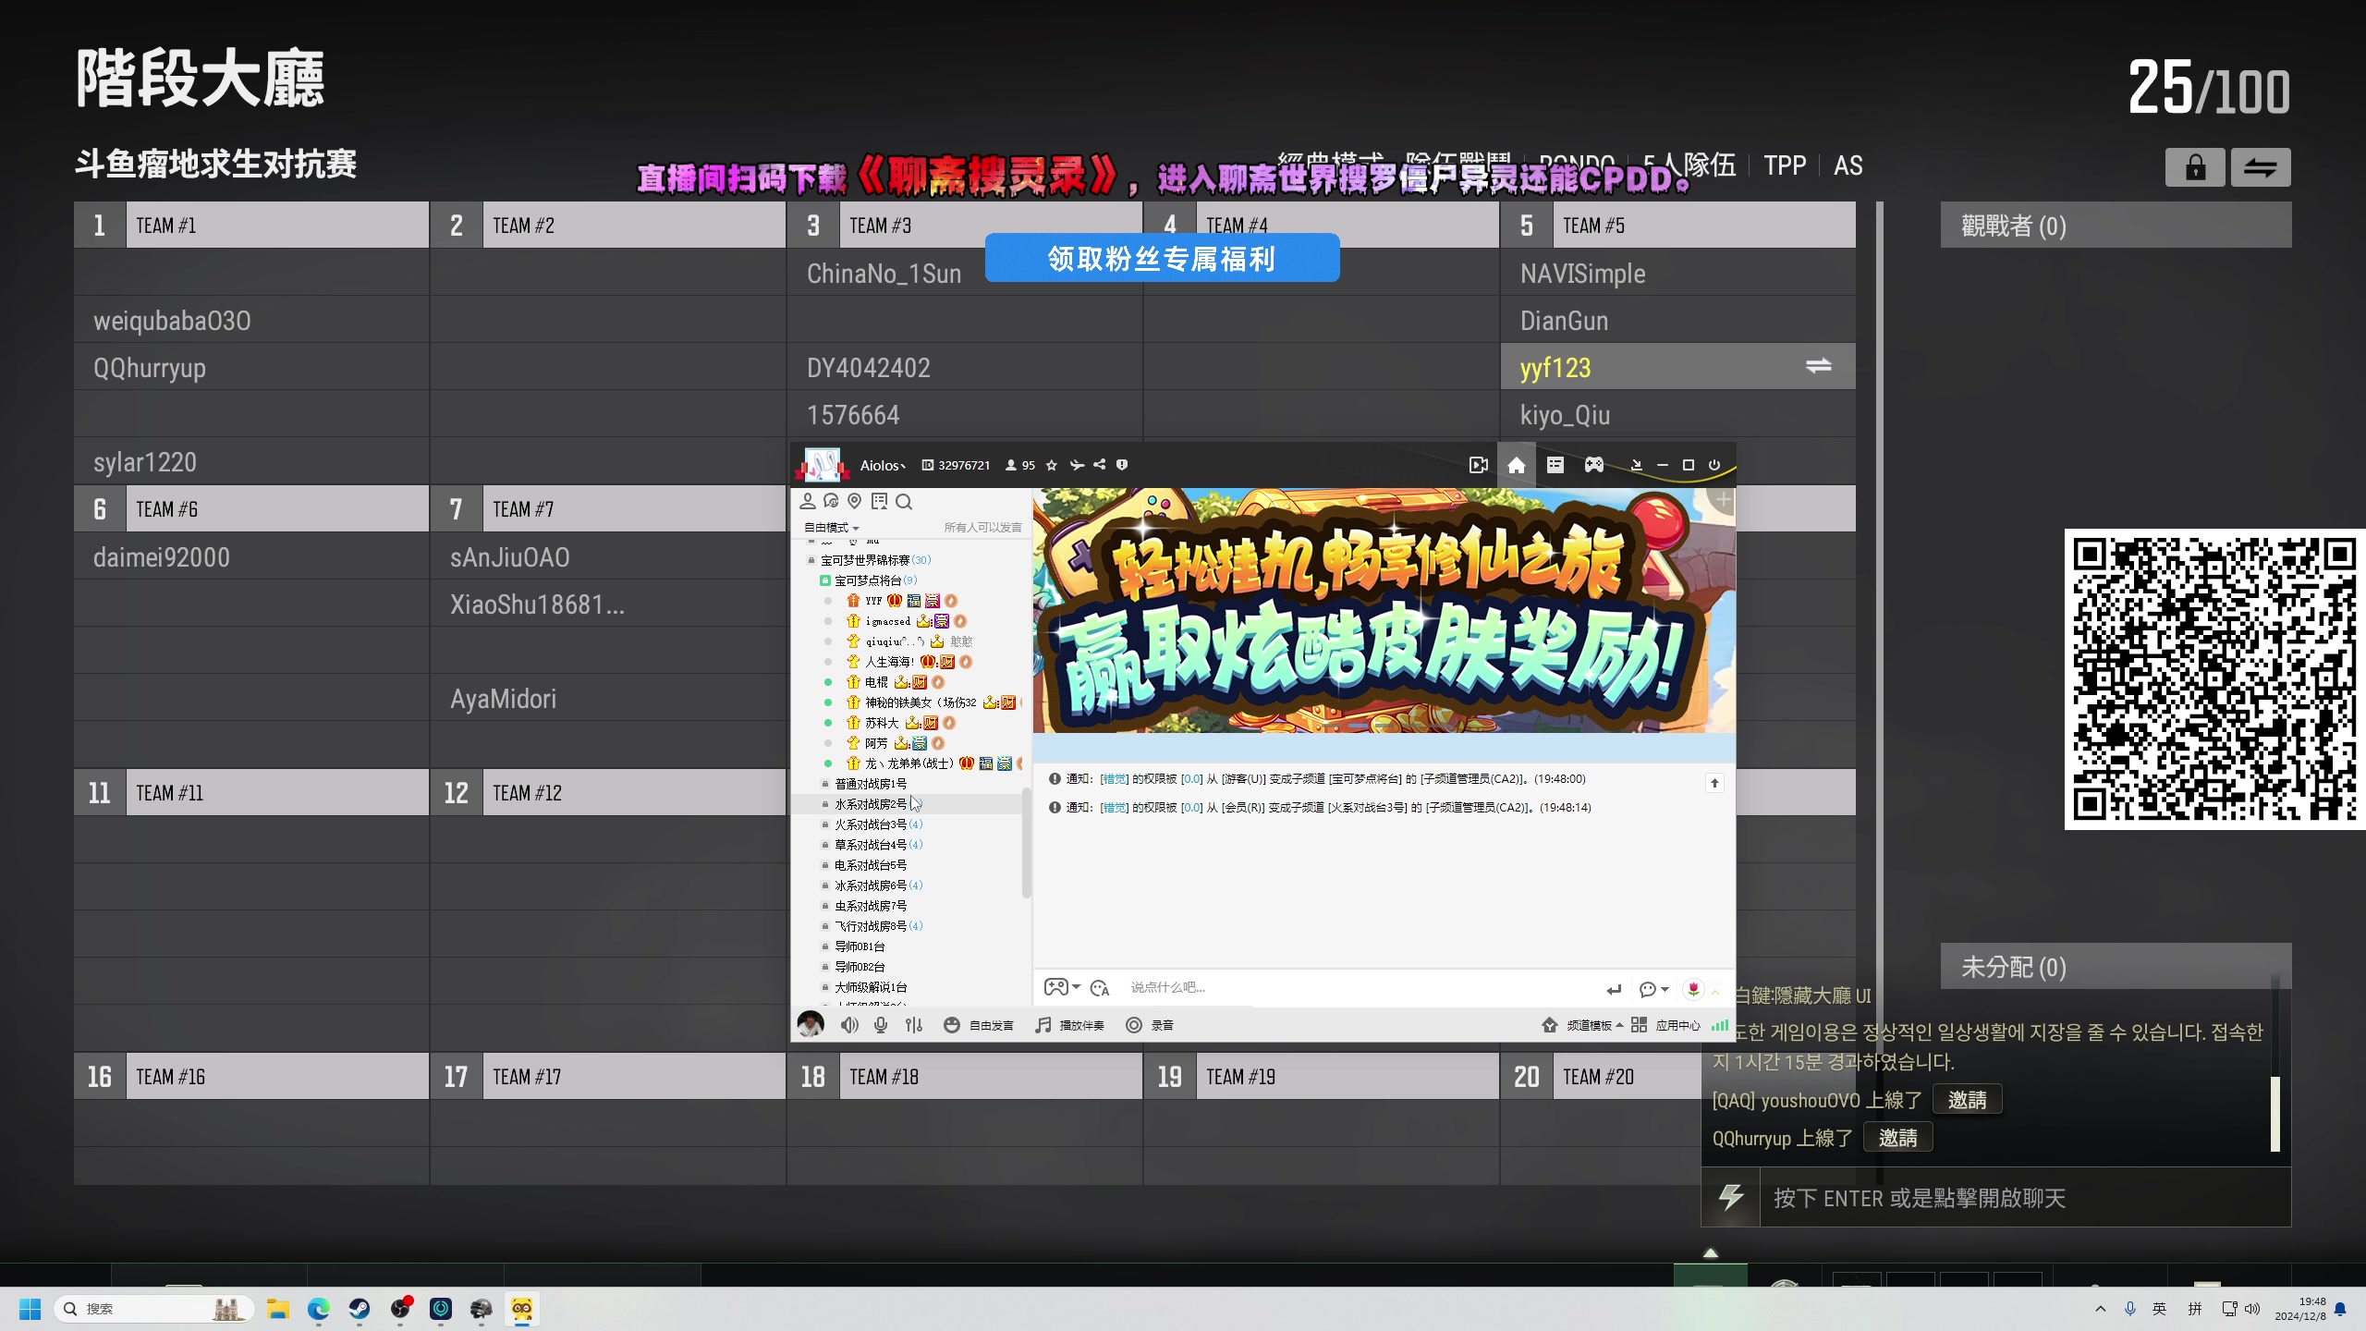
Task: Click the Windows Start button
Action: (x=30, y=1309)
